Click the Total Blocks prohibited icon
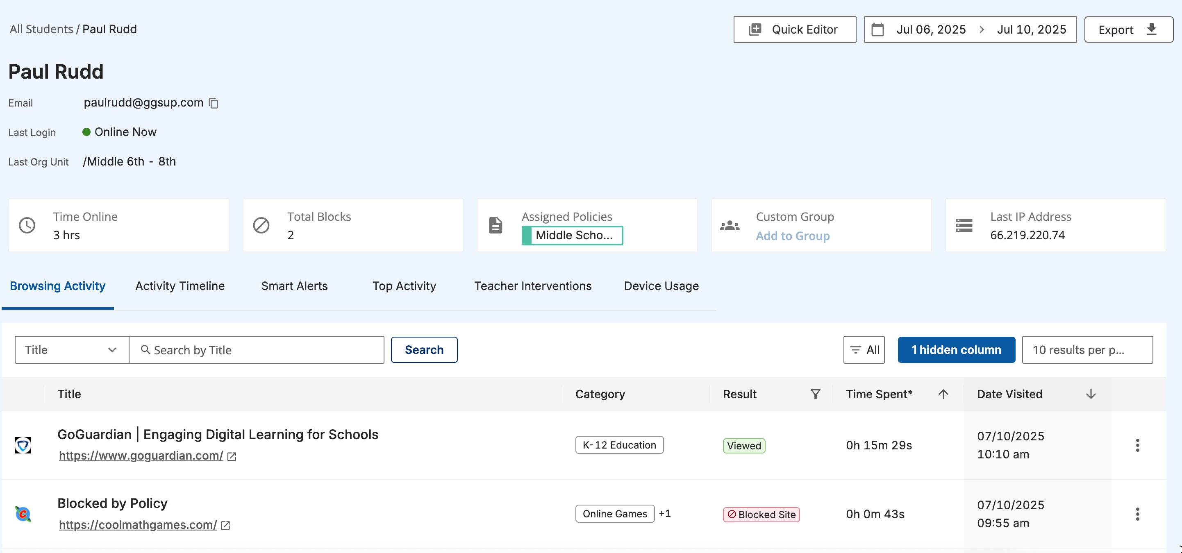The width and height of the screenshot is (1182, 553). point(261,225)
